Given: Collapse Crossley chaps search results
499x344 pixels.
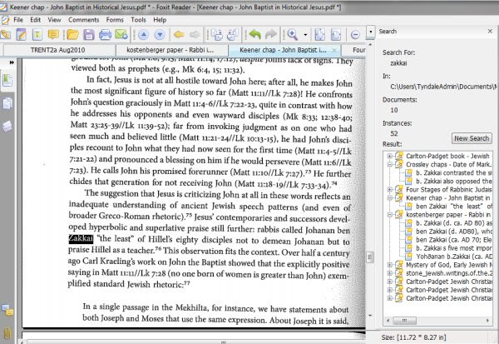Looking at the screenshot, I should (390, 165).
